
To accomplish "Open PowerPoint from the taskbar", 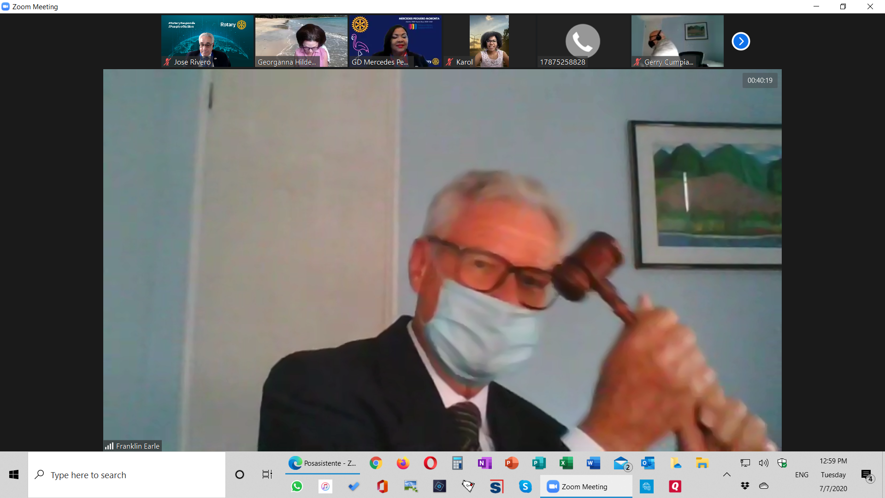I will coord(512,463).
